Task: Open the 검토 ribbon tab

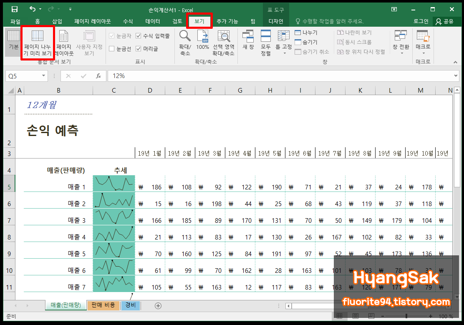Action: (177, 21)
